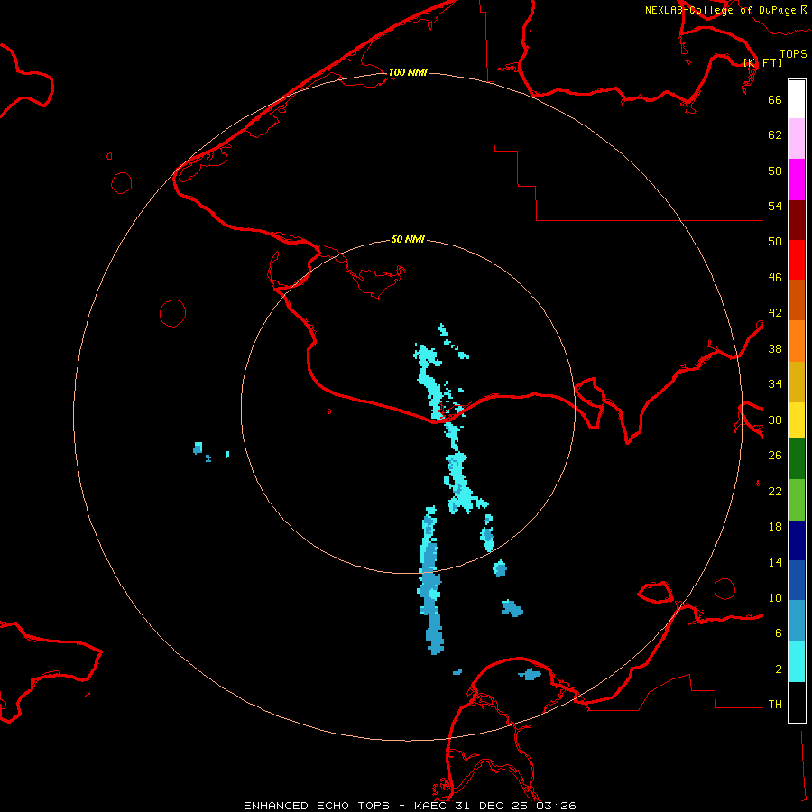The image size is (812, 812).
Task: Click the '50 NMI' range ring label
Action: [408, 239]
